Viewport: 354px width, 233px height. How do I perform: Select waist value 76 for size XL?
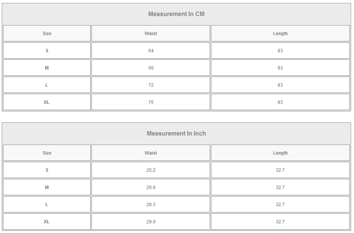(151, 102)
